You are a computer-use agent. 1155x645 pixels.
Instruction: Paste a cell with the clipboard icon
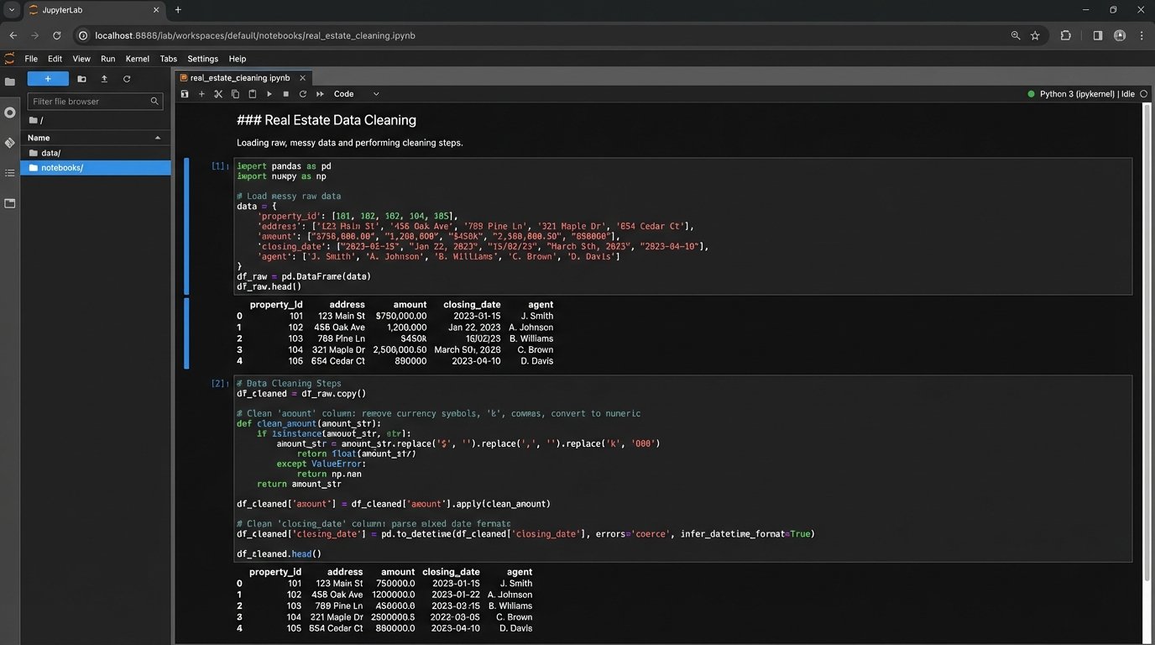[x=252, y=94]
